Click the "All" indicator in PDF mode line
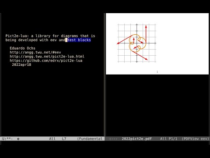210x158 pixels. coord(163,139)
